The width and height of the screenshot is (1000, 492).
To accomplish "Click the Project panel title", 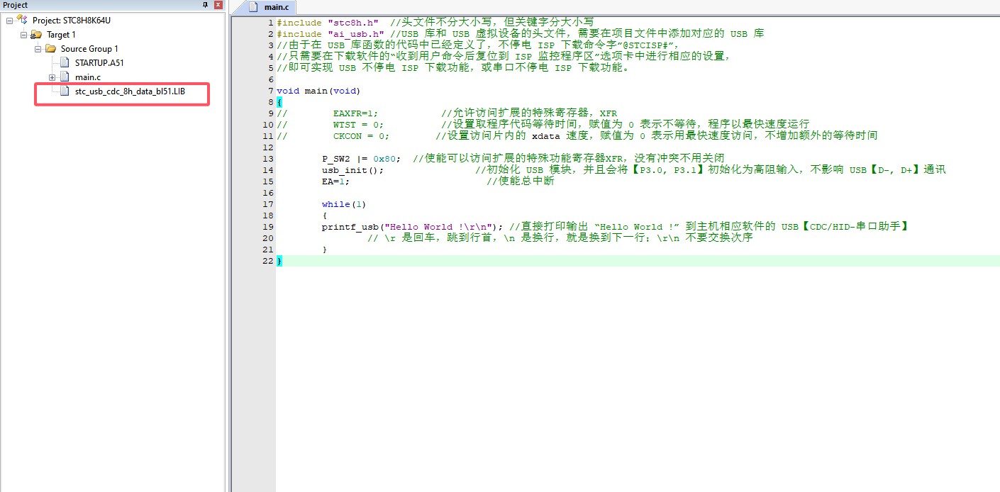I will [x=16, y=5].
